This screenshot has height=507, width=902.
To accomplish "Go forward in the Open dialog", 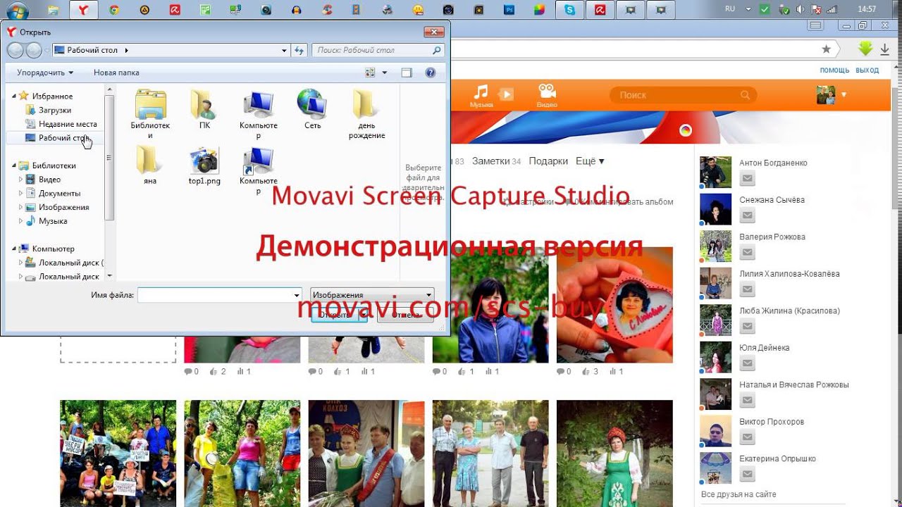I will point(34,50).
